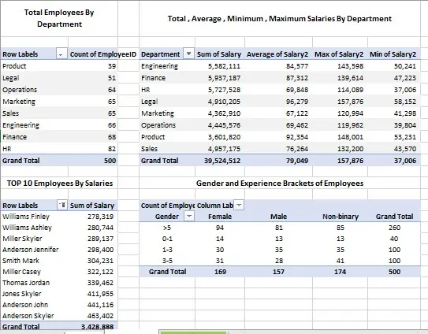Viewport: 428px width, 334px height.
Task: Select the 'Male' column header
Action: pyautogui.click(x=278, y=217)
